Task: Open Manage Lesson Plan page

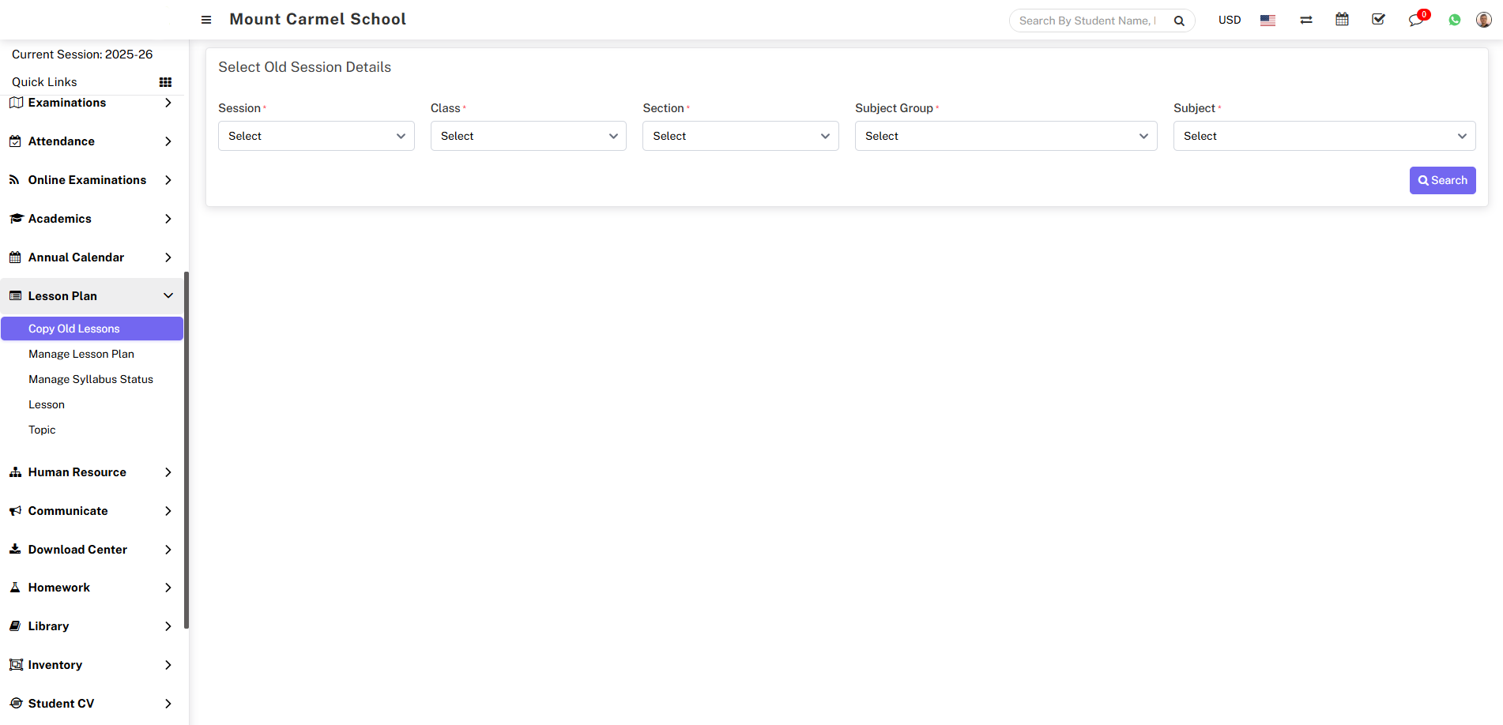Action: [81, 354]
